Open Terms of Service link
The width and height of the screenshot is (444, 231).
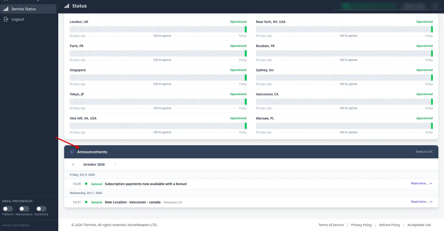pyautogui.click(x=331, y=225)
